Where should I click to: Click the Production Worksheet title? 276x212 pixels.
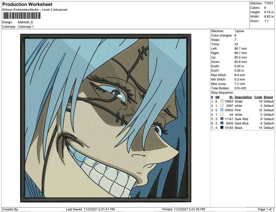pos(27,4)
